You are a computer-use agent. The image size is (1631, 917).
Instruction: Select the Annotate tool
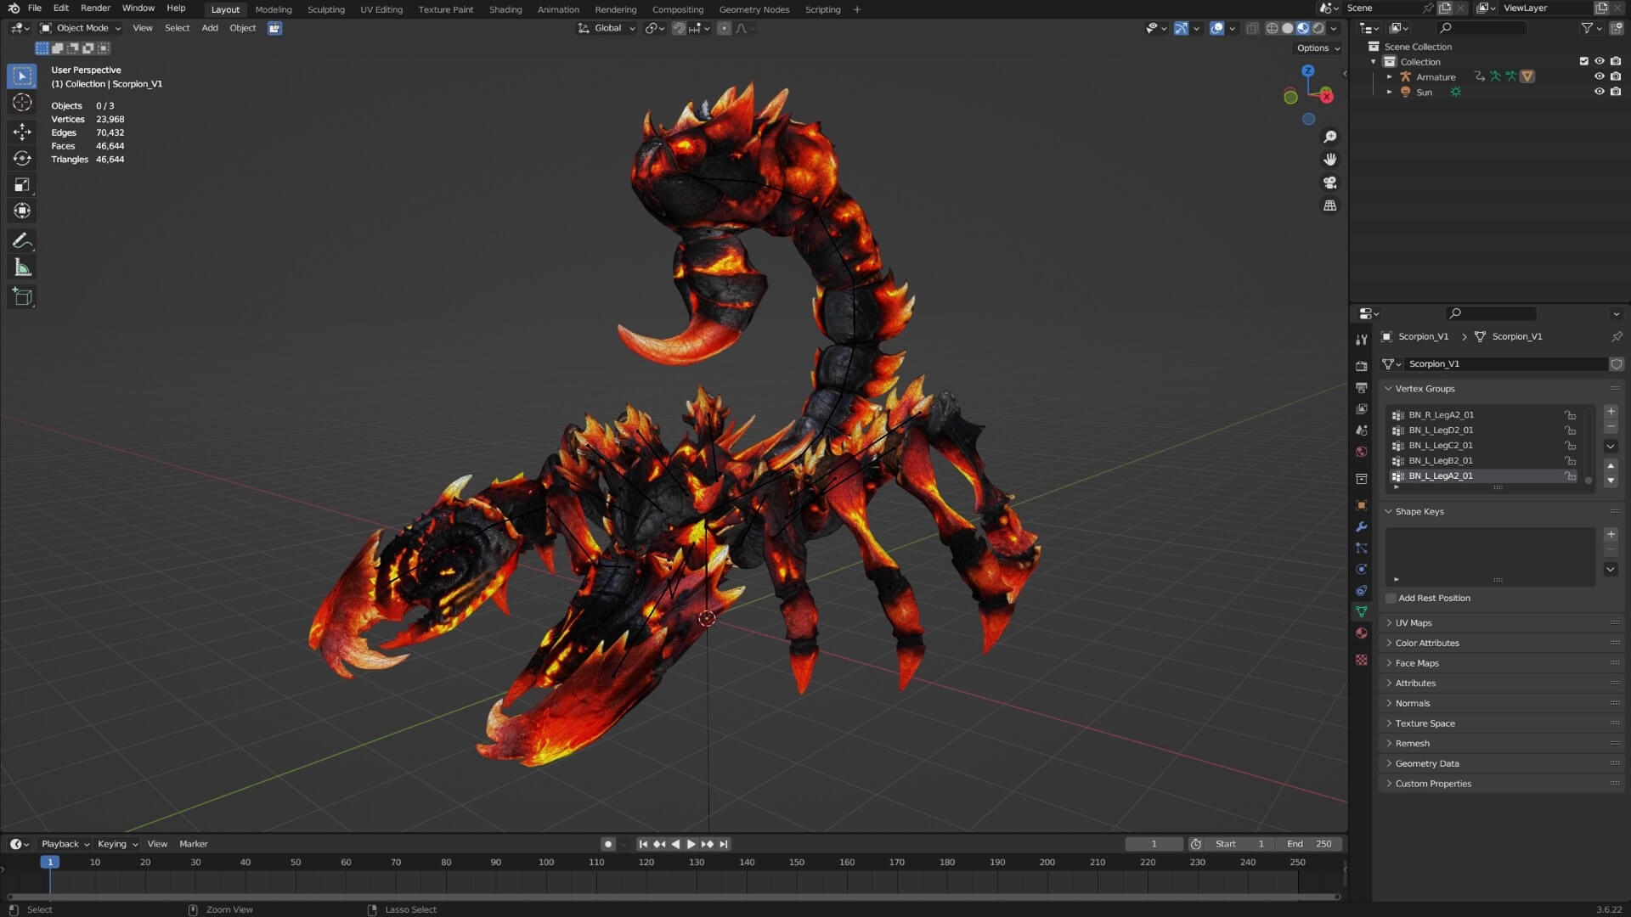22,241
